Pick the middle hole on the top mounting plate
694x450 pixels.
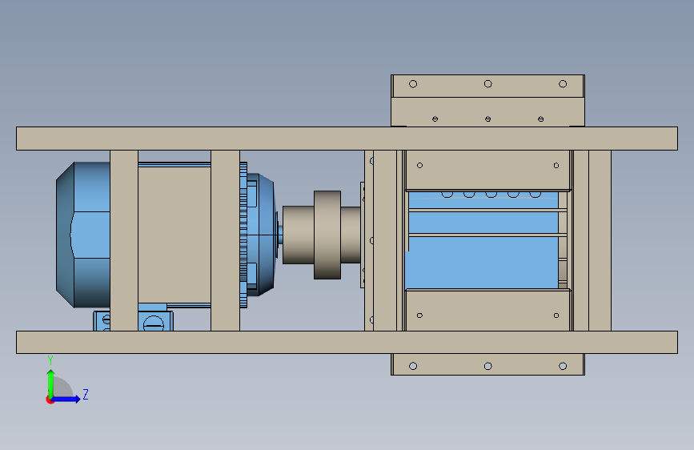click(x=487, y=84)
